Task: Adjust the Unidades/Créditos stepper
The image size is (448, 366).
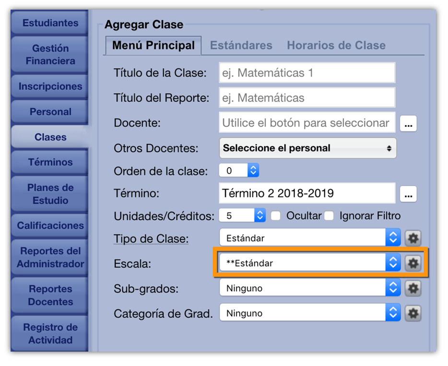Action: [259, 215]
